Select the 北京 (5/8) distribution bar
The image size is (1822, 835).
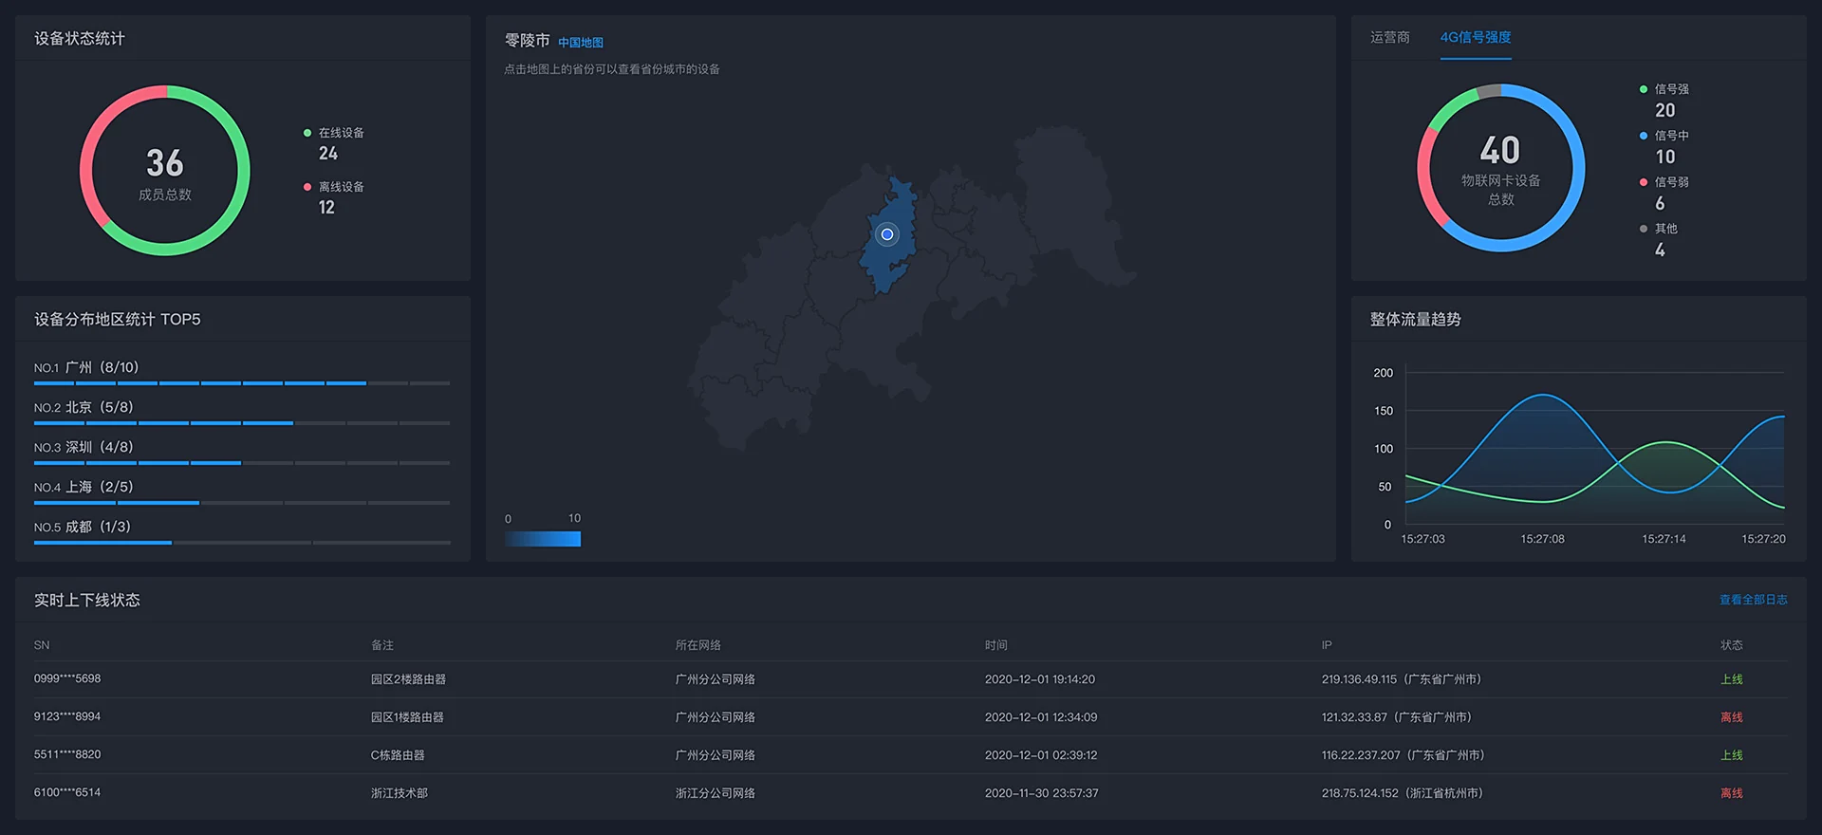241,423
